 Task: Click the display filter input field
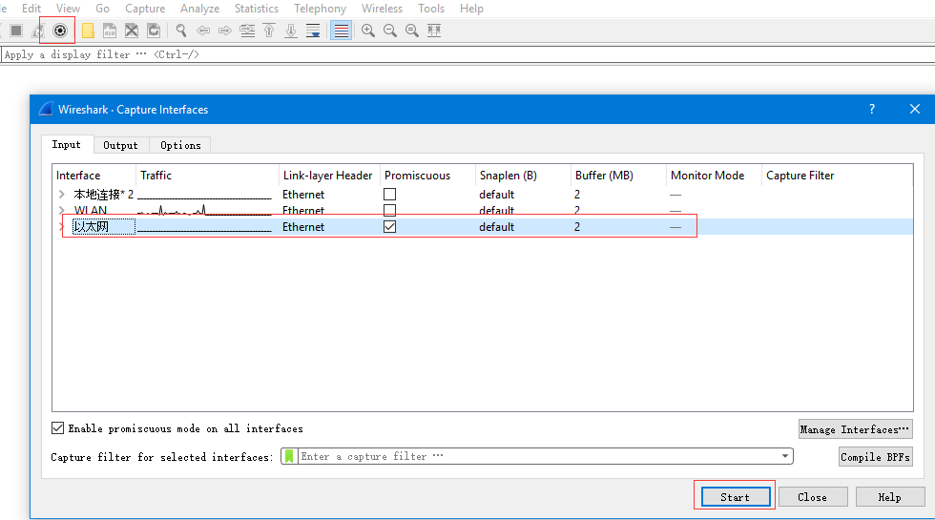[x=468, y=54]
